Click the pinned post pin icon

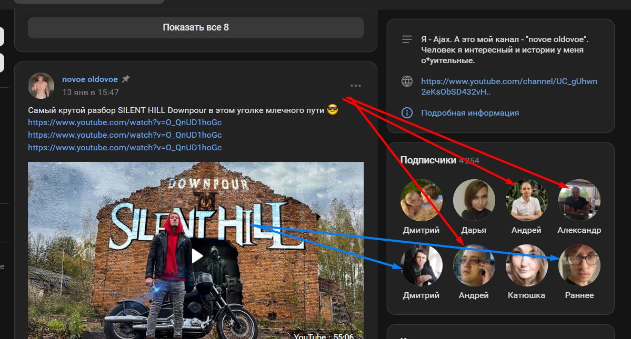tap(126, 79)
